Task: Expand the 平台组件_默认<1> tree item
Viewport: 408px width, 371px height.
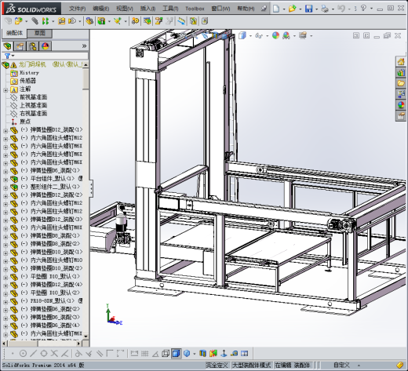Action: [5, 180]
